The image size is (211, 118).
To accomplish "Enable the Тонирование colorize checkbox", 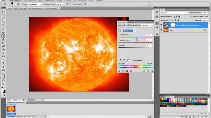I will point(132,60).
